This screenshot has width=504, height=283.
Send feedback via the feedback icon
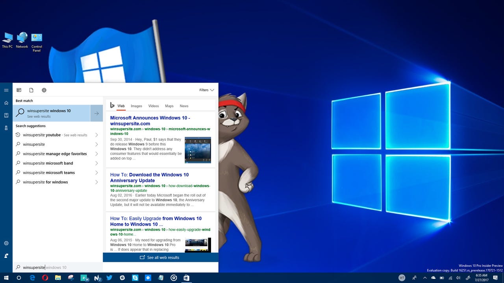(x=6, y=255)
